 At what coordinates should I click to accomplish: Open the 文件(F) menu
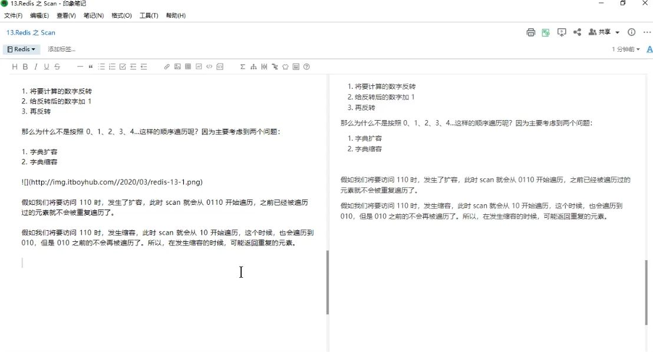[x=13, y=15]
